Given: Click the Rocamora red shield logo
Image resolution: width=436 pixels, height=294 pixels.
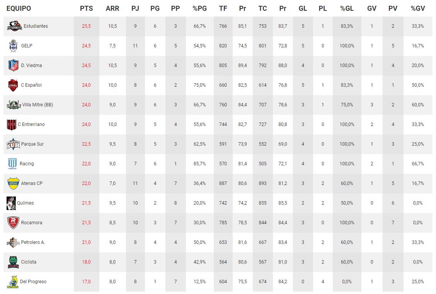Looking at the screenshot, I should point(13,223).
